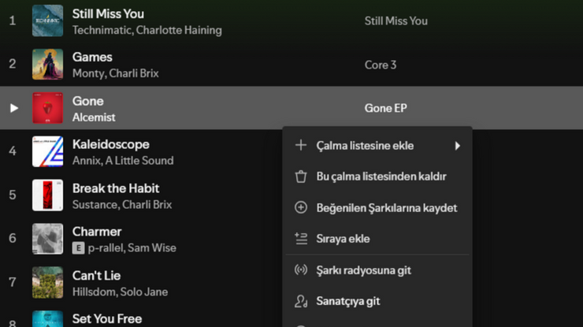Click the Can't Lie cover art
This screenshot has width=583, height=327.
click(x=47, y=282)
